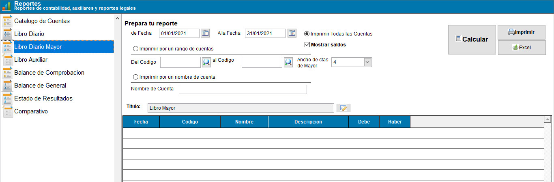This screenshot has height=182, width=554.
Task: Click the Catalogo de Cuentas report icon
Action: coord(7,21)
